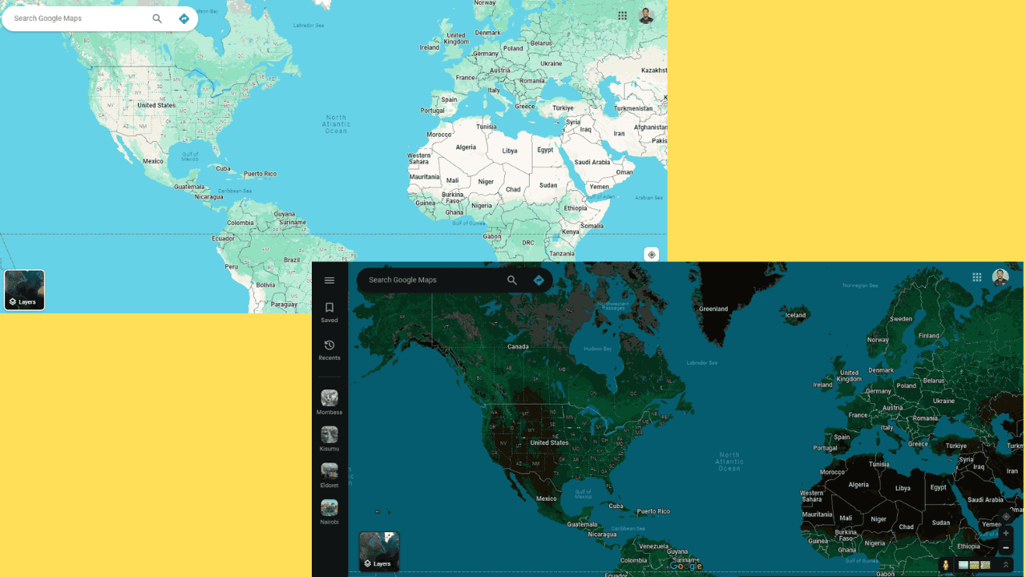Viewport: 1026px width, 577px height.
Task: Open Nairobi recent place in sidebar
Action: click(329, 512)
